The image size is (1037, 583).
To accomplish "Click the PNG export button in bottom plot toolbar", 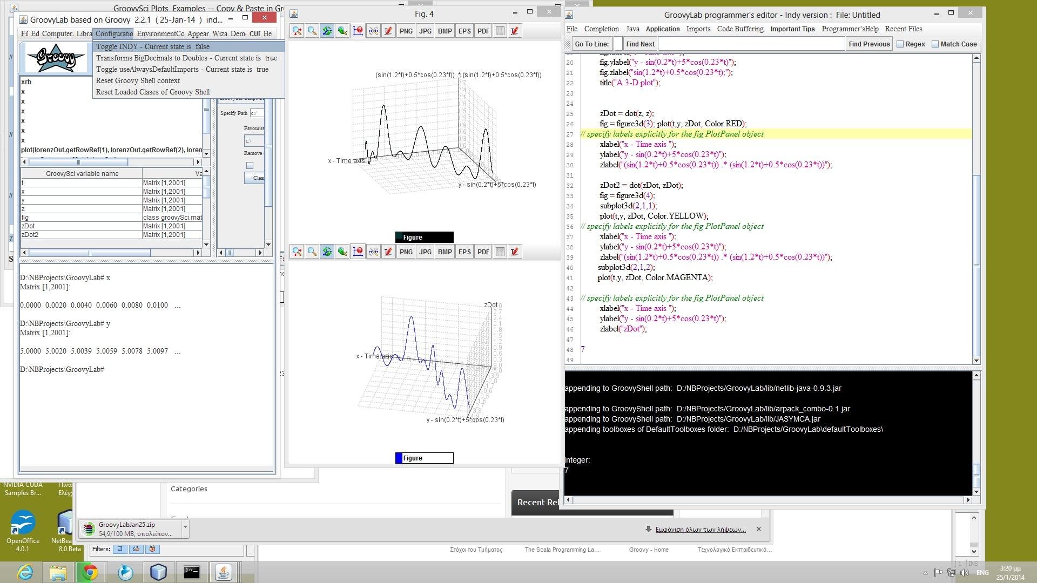I will pos(406,252).
